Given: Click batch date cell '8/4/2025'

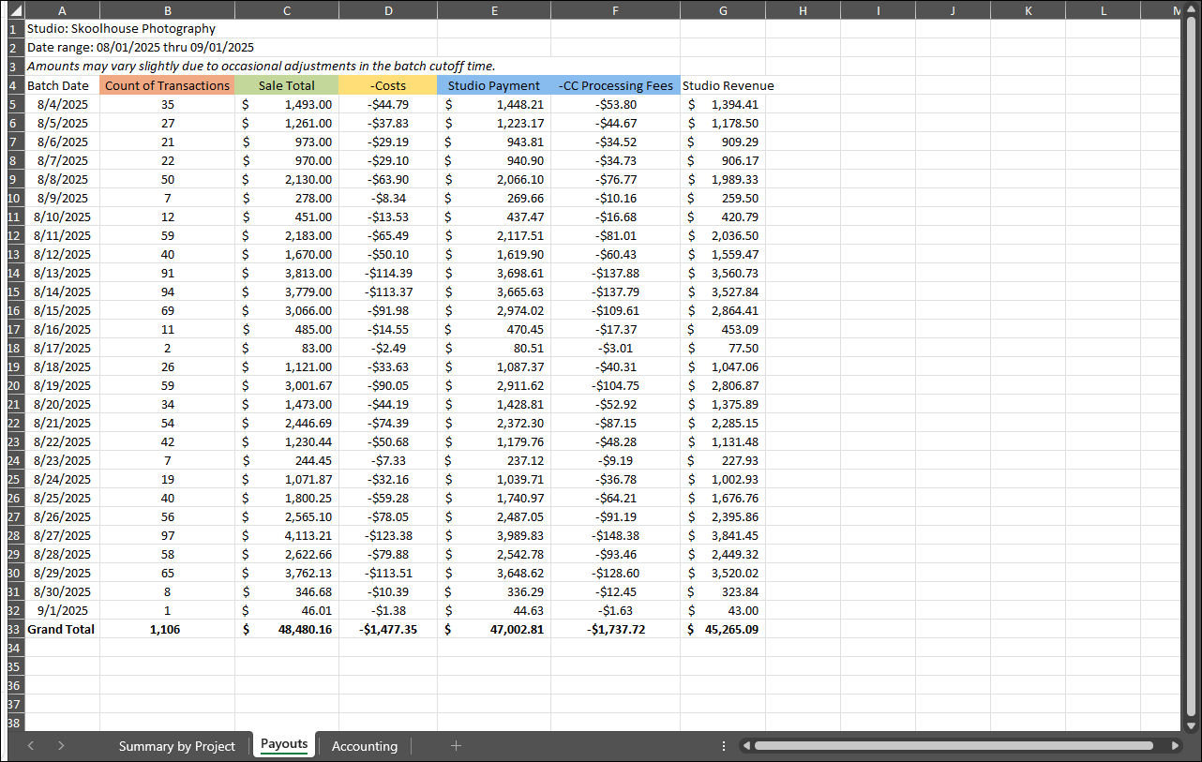Looking at the screenshot, I should click(x=62, y=104).
